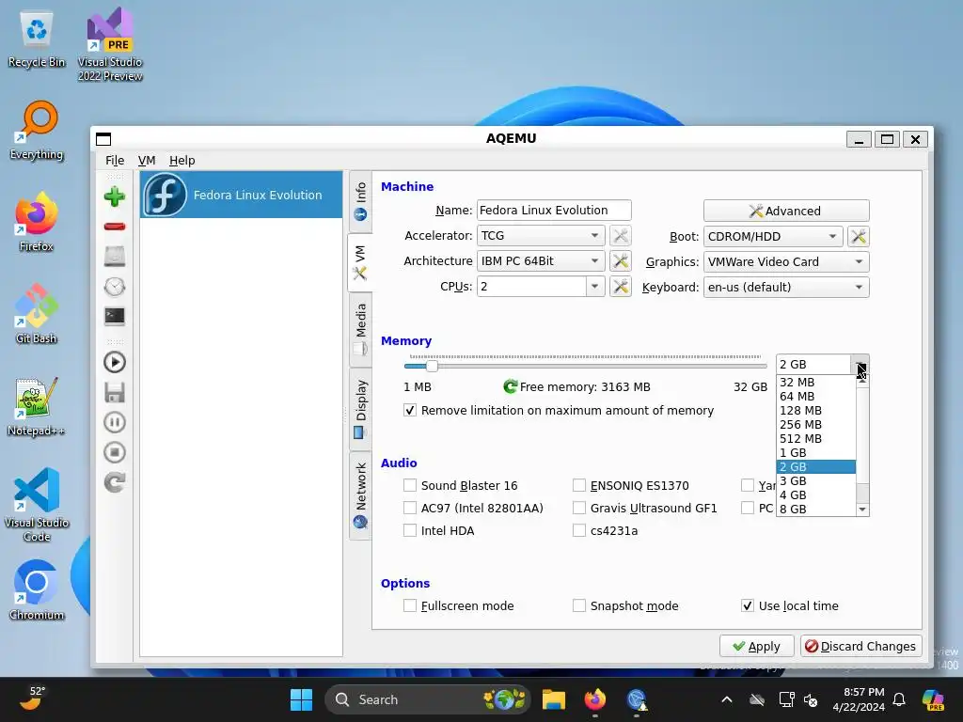Open Firefox desktop shortcut

[x=37, y=222]
